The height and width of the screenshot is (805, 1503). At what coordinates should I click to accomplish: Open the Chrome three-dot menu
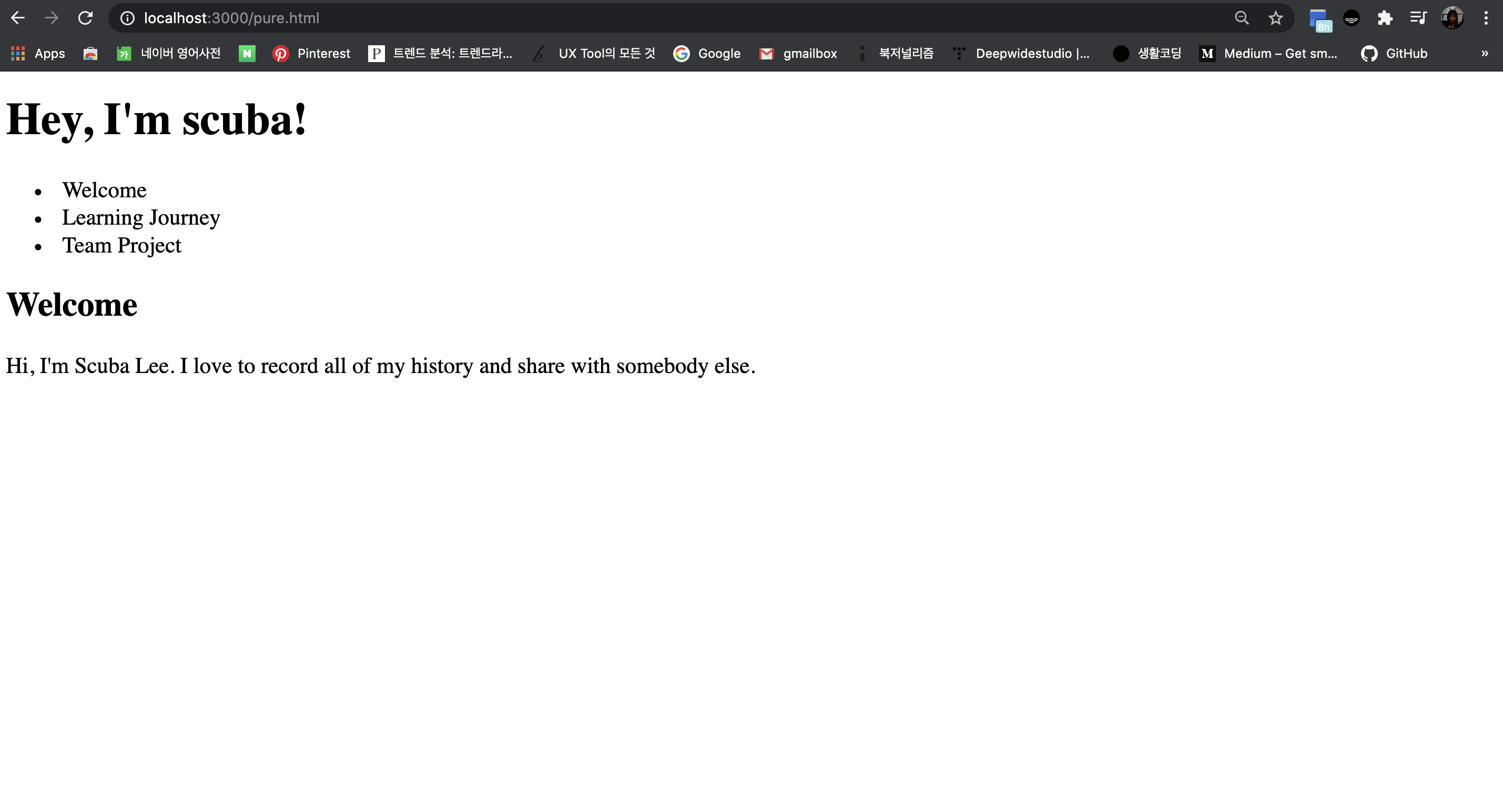pos(1486,18)
